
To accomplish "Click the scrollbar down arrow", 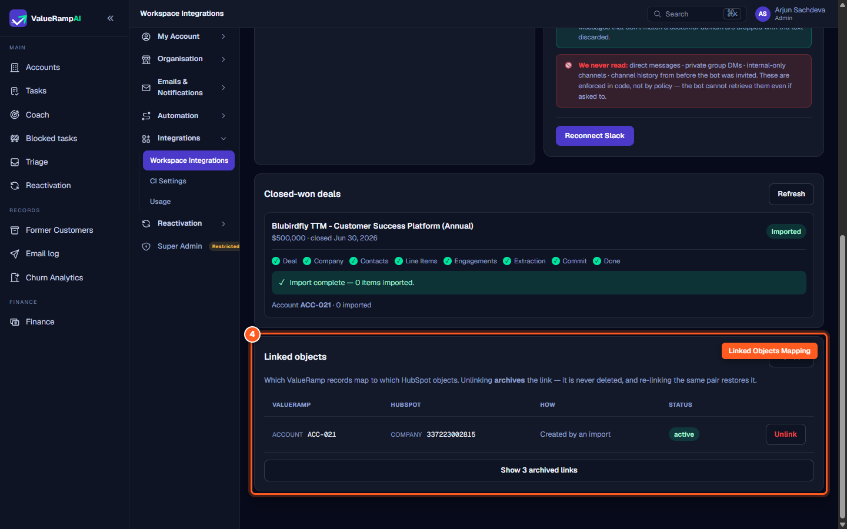I will [842, 524].
